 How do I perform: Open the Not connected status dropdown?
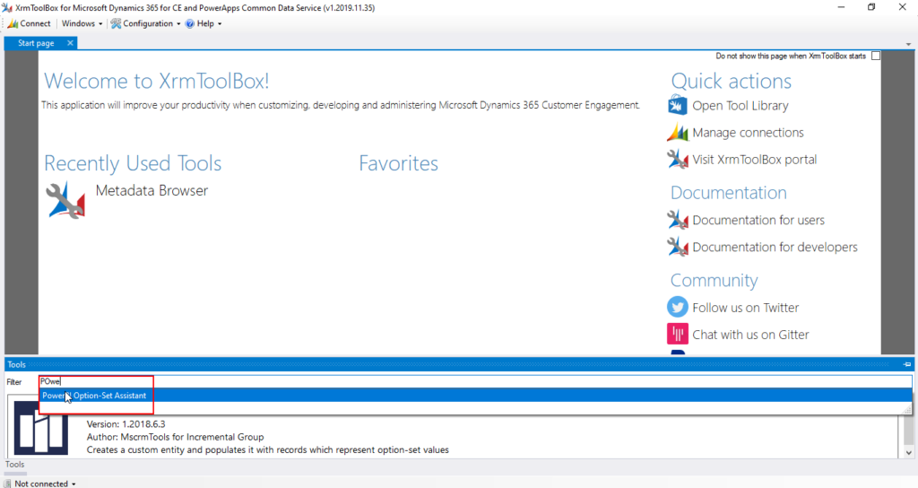(x=45, y=484)
